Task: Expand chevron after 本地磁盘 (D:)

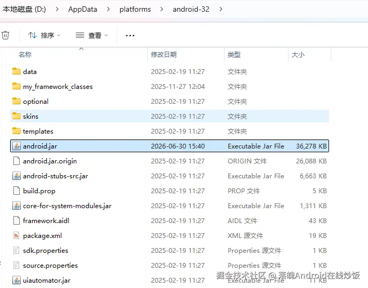Action: pyautogui.click(x=57, y=9)
